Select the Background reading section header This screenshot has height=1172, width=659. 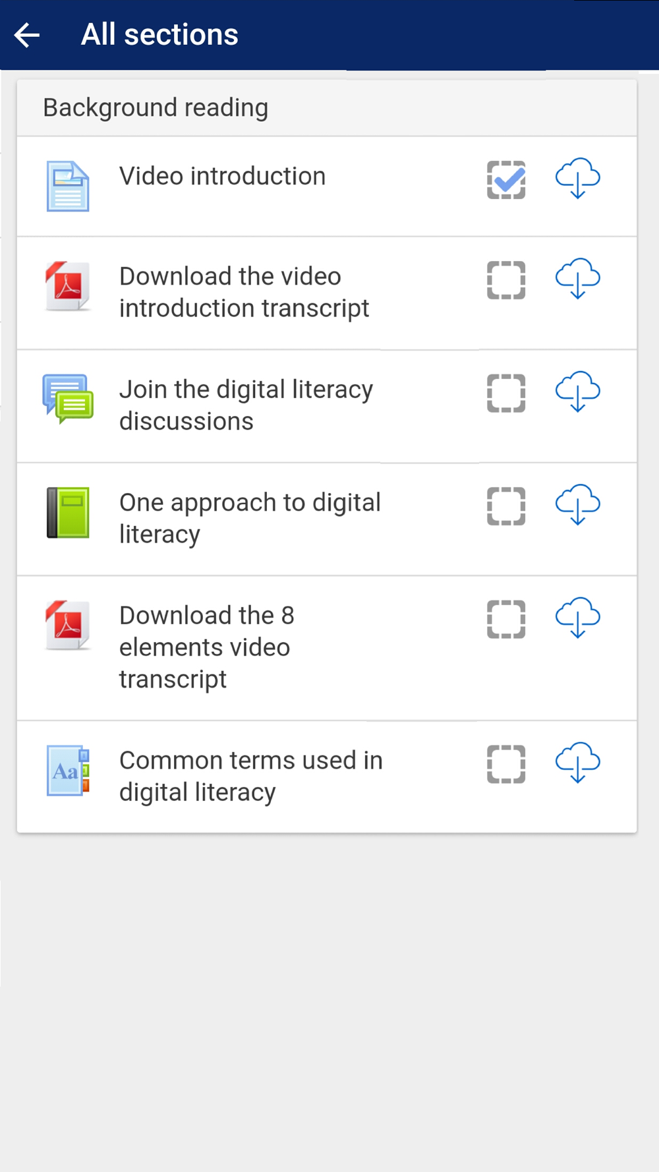(x=327, y=108)
